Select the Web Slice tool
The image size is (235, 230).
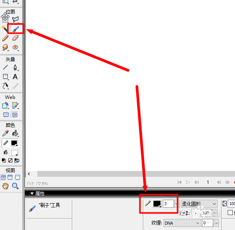[15, 105]
